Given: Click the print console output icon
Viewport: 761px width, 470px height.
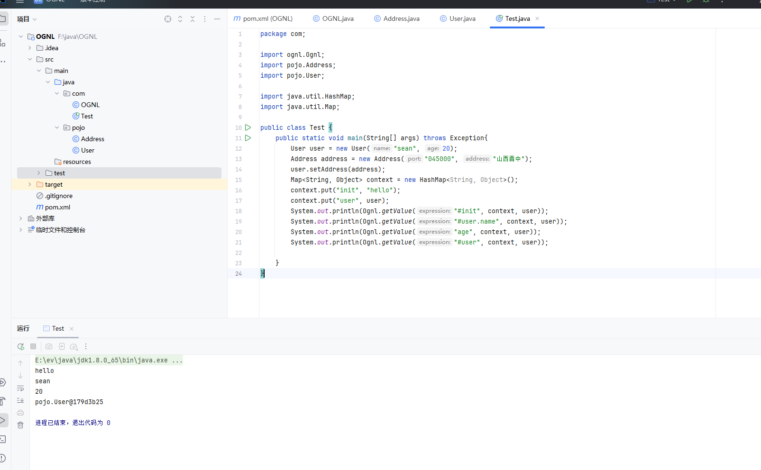Looking at the screenshot, I should coord(20,413).
